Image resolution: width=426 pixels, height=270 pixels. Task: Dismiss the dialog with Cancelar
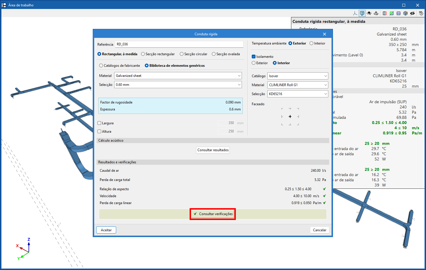pos(320,230)
